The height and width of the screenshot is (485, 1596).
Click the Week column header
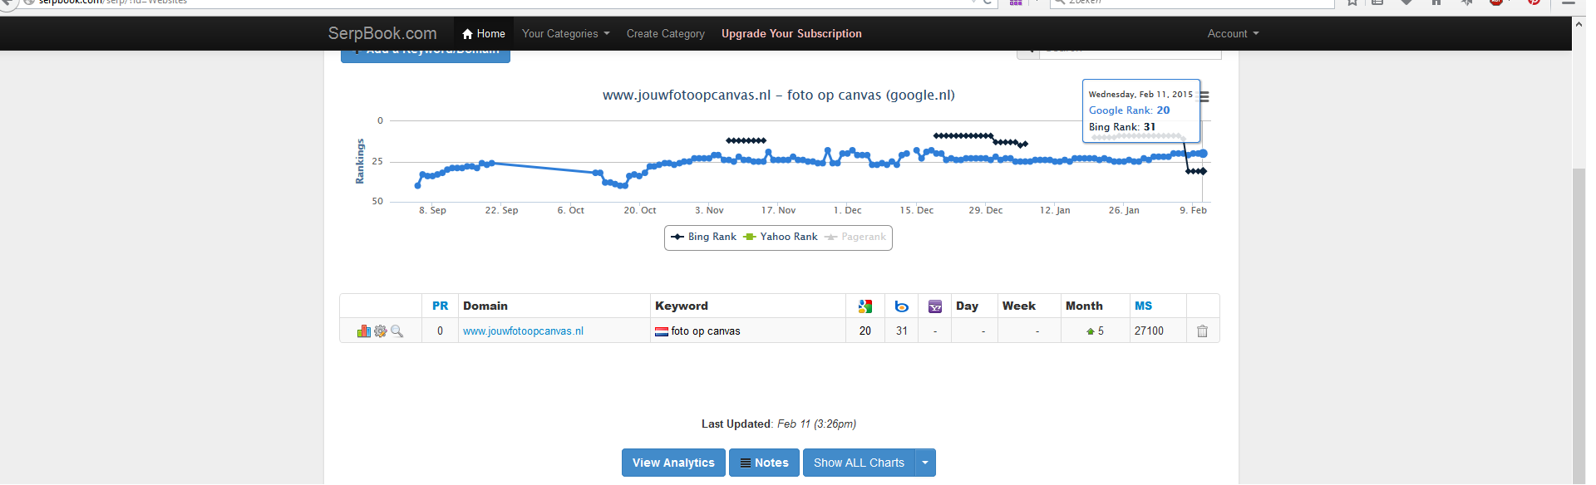[1019, 306]
